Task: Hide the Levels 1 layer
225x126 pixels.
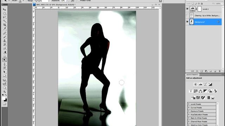Action: pyautogui.click(x=187, y=9)
